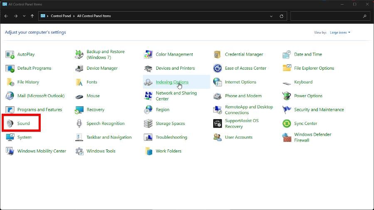Open the Sound speaker icon
This screenshot has height=210, width=374.
click(10, 124)
